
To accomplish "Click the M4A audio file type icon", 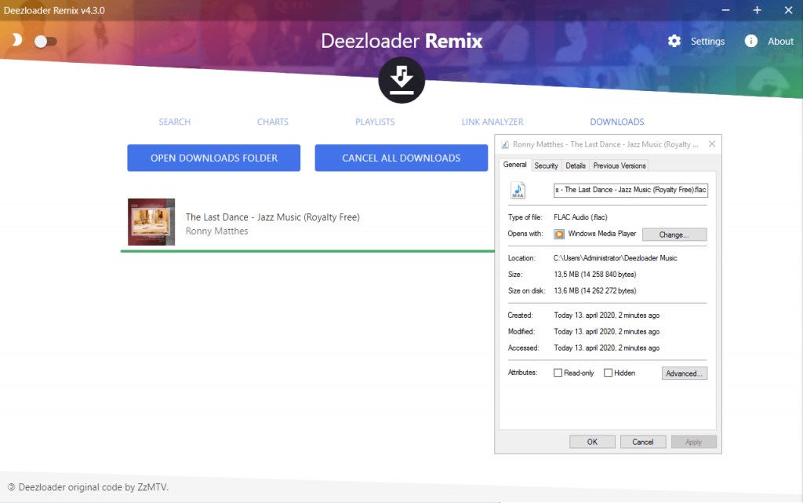I will click(518, 190).
